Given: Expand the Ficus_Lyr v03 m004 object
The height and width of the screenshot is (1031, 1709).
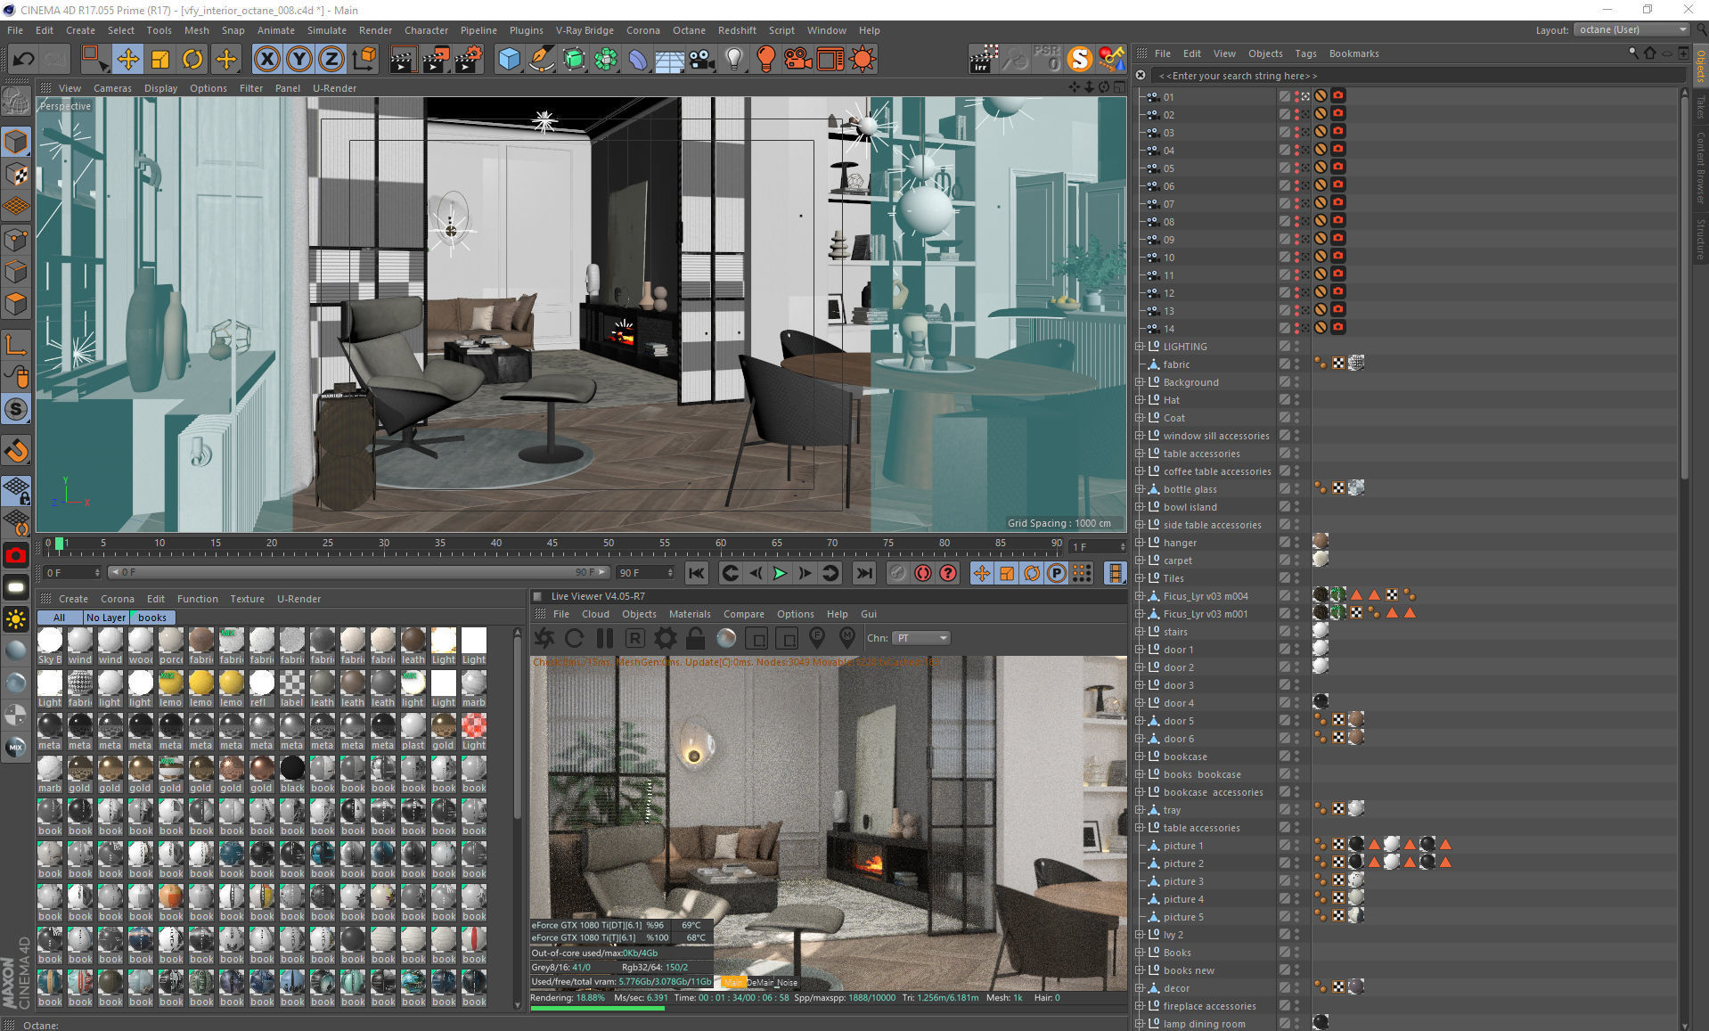Looking at the screenshot, I should [1140, 596].
